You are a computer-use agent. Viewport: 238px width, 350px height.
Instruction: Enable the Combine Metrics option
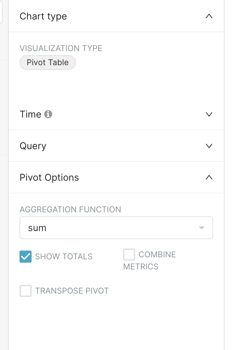[129, 255]
